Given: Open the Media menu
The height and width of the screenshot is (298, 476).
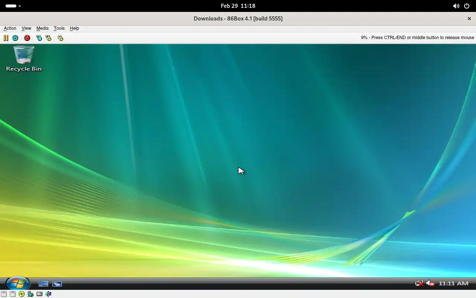Looking at the screenshot, I should click(x=42, y=28).
